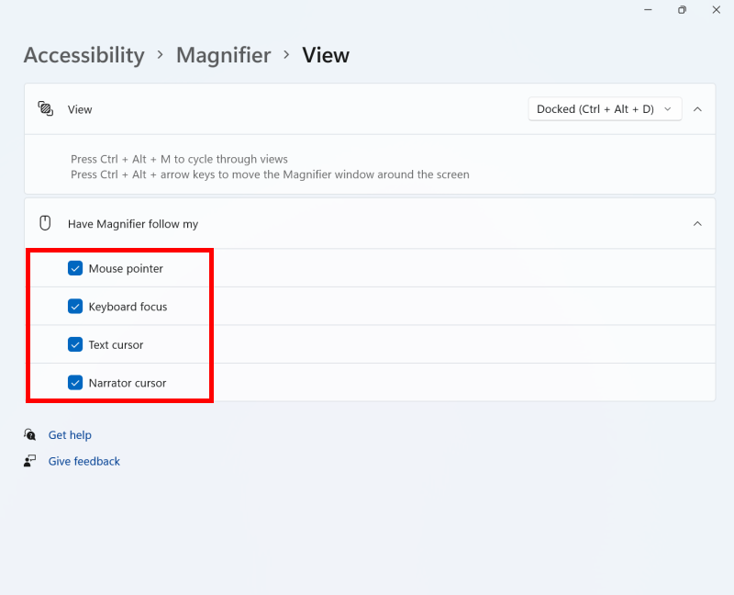734x595 pixels.
Task: Click the Narrator cursor label text
Action: [x=128, y=383]
